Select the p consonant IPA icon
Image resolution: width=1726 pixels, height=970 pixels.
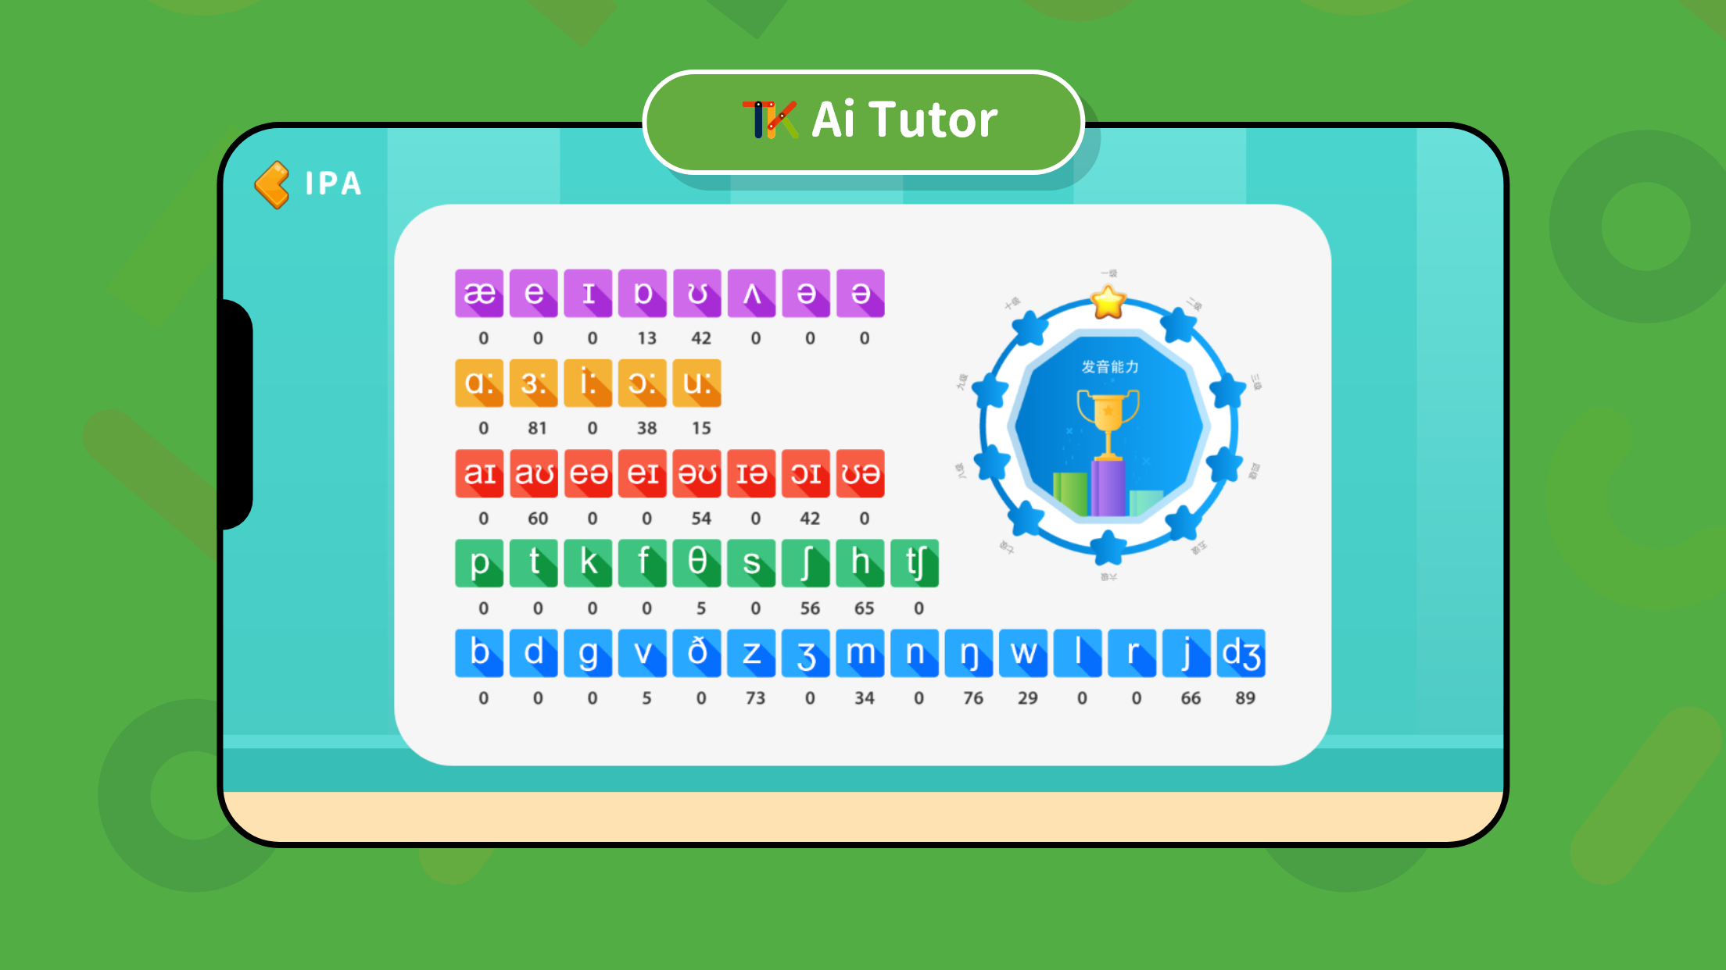pos(482,562)
